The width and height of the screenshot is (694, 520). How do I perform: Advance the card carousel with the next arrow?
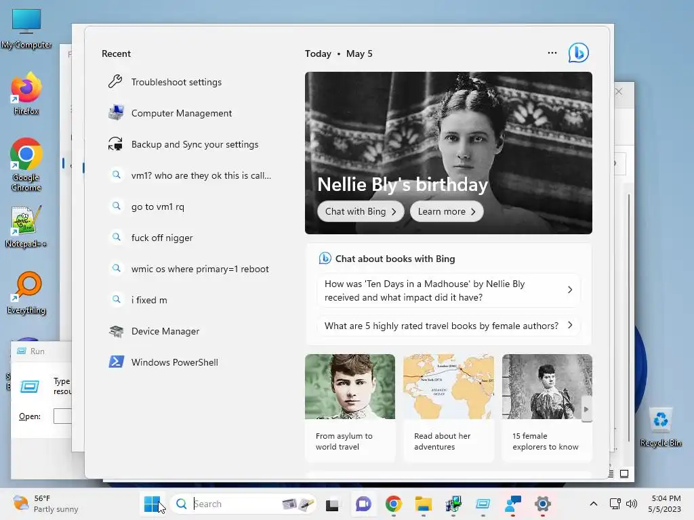click(586, 410)
